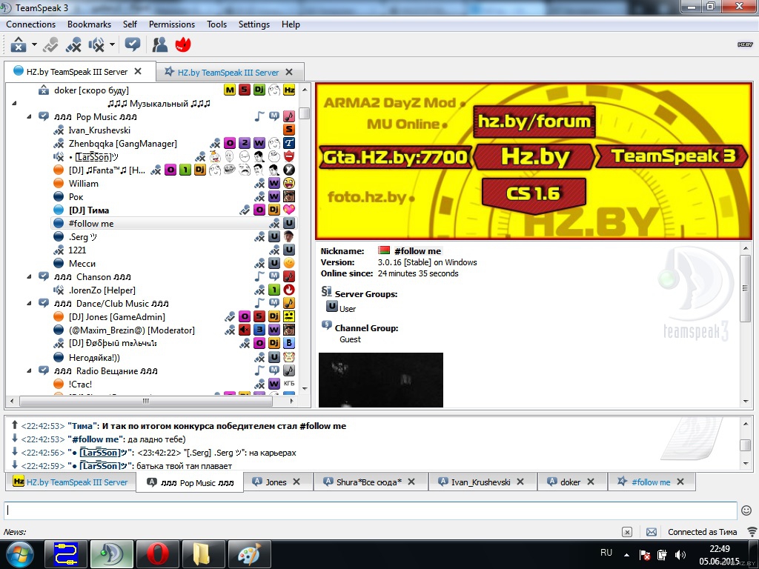
Task: Switch to the Ivan_Krushevski chat tab
Action: click(481, 482)
